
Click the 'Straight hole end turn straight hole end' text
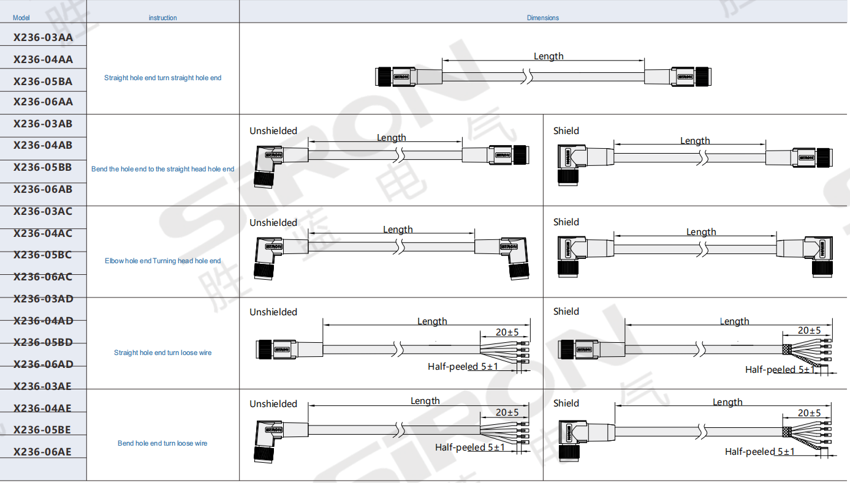click(x=162, y=78)
